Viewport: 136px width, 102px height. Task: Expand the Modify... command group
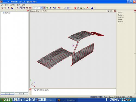click(121, 17)
